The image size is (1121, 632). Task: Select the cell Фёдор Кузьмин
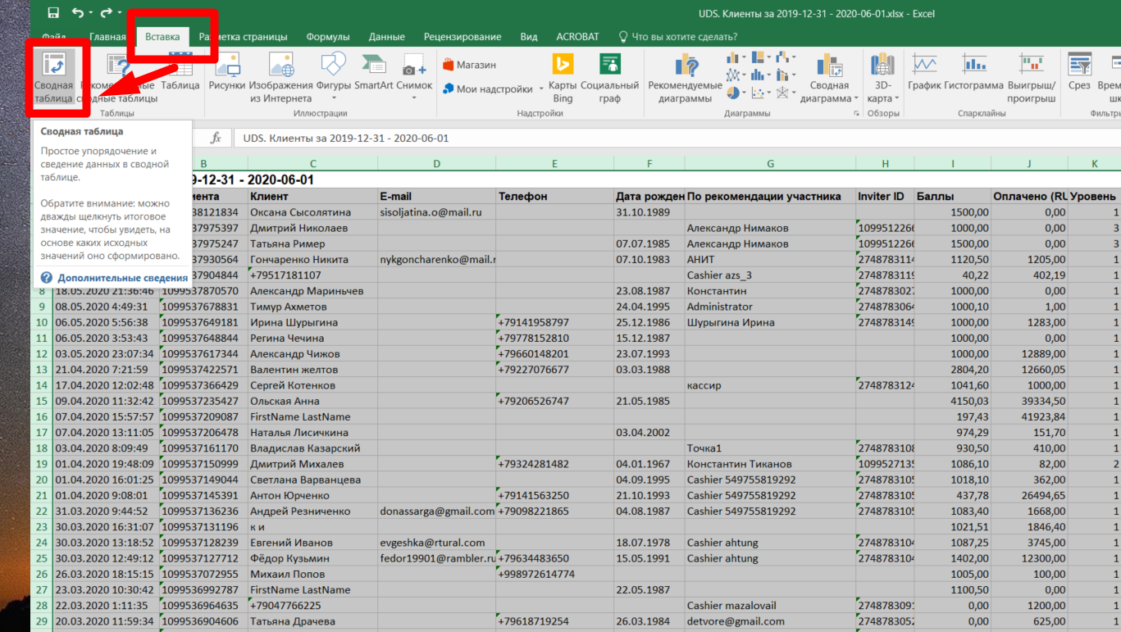pos(312,558)
